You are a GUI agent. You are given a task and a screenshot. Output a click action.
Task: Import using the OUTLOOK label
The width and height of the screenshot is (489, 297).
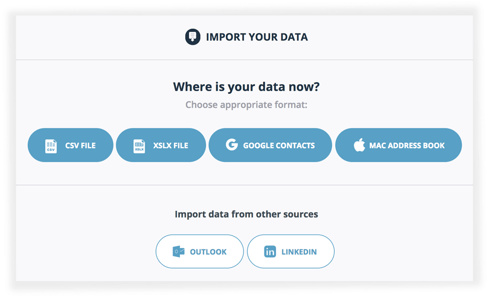click(208, 252)
